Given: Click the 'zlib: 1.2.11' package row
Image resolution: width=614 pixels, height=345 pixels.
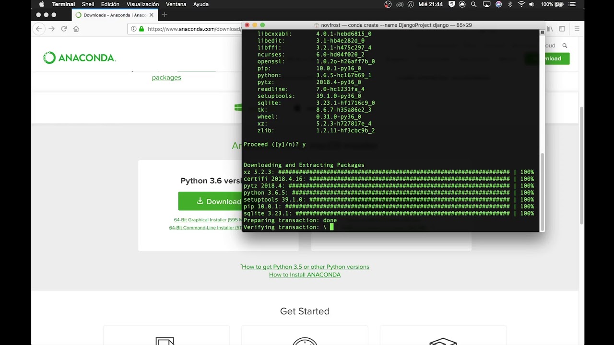Looking at the screenshot, I should pos(316,130).
